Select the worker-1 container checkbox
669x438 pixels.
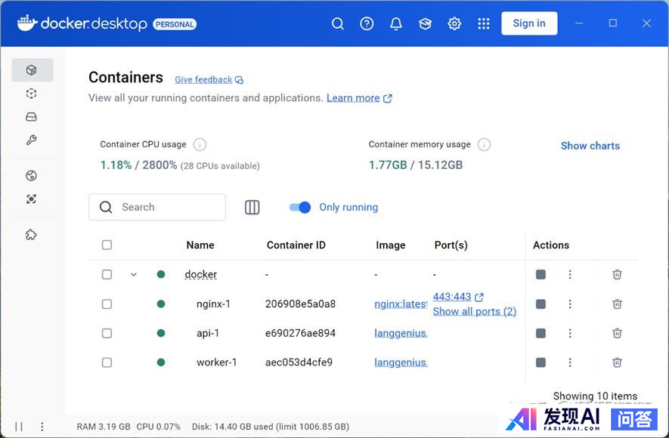pyautogui.click(x=107, y=362)
